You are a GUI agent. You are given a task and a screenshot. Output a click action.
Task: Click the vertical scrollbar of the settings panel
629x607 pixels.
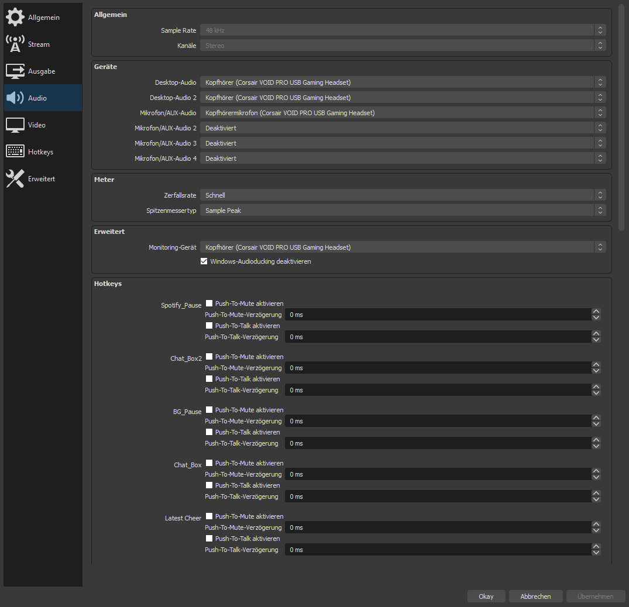pyautogui.click(x=621, y=117)
